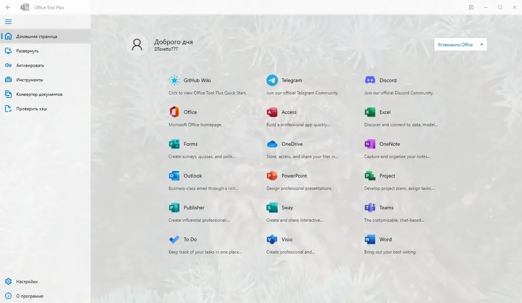Click 'Bring out your best writing.' text
The height and width of the screenshot is (303, 522).
[x=390, y=252]
